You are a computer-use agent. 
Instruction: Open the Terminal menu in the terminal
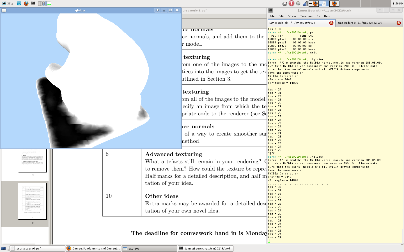[x=306, y=16]
